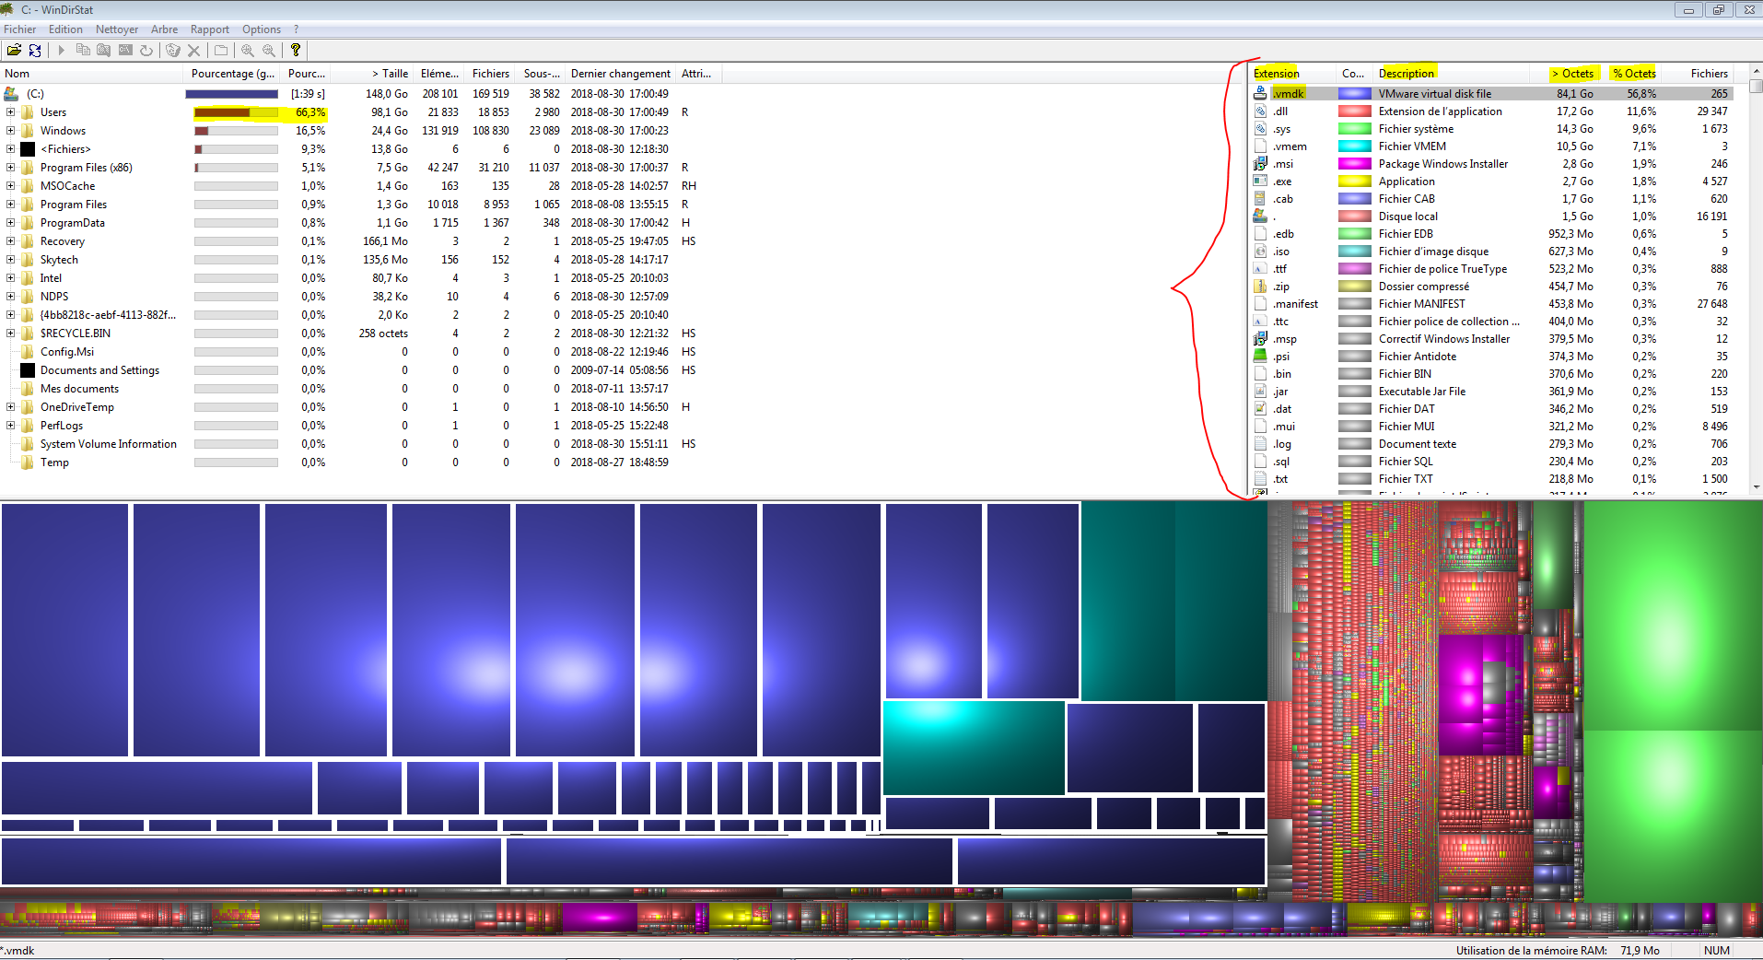This screenshot has width=1763, height=960.
Task: Expand the Users folder tree node
Action: 11,112
